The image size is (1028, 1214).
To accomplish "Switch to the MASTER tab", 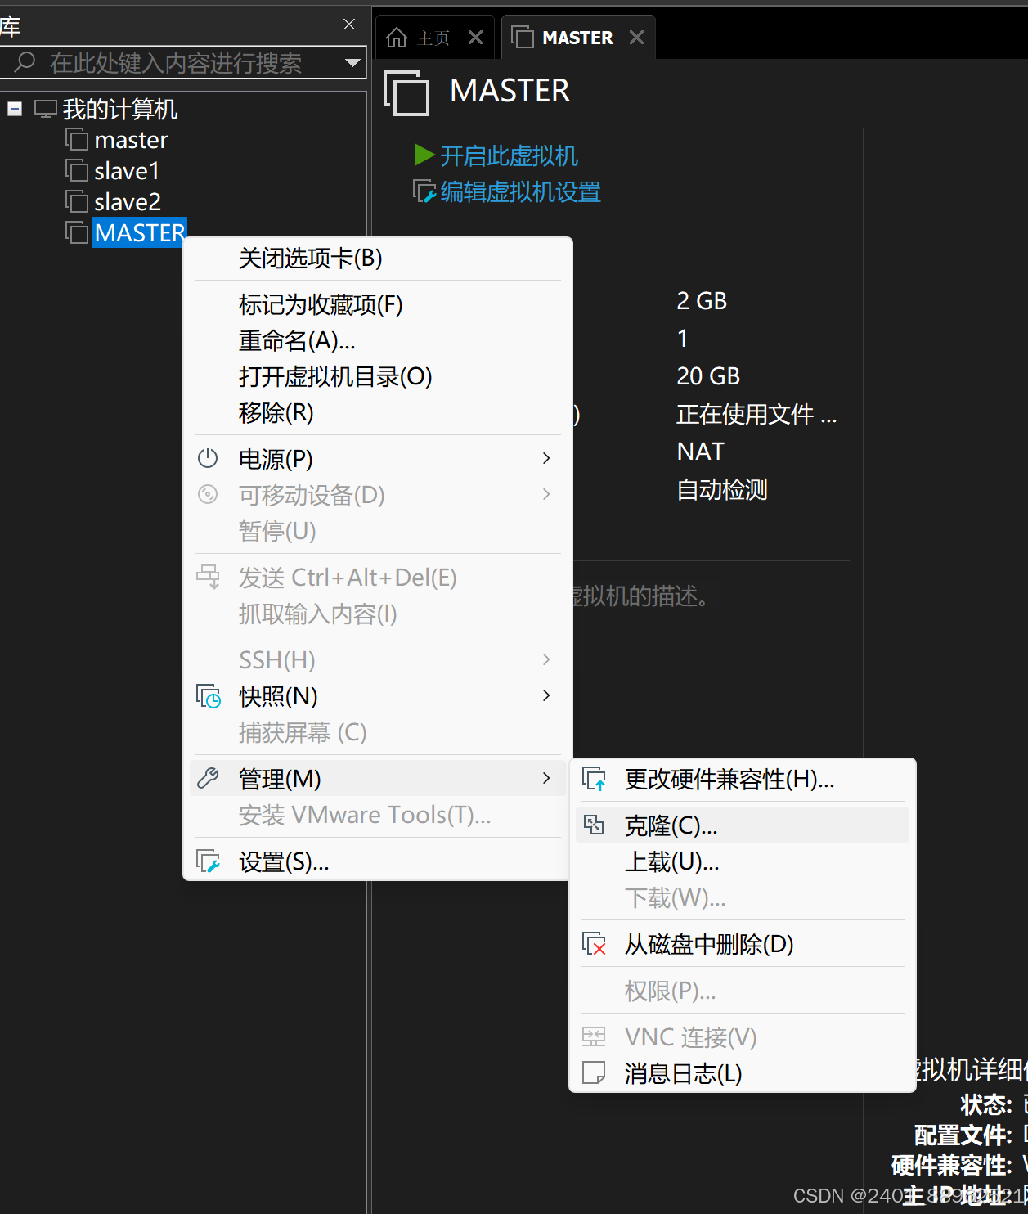I will [577, 38].
